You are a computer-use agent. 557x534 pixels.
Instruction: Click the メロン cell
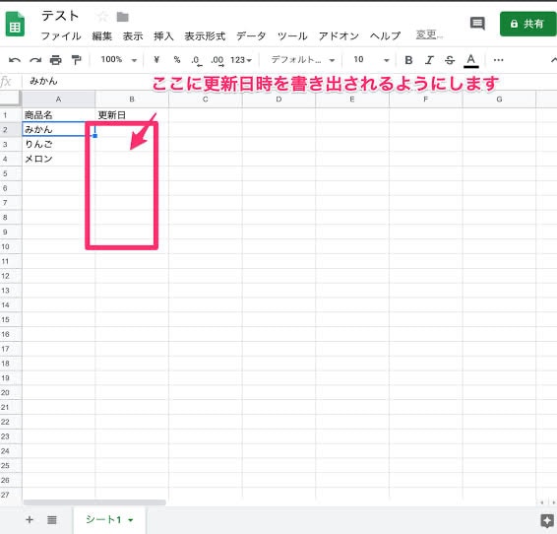pos(59,159)
